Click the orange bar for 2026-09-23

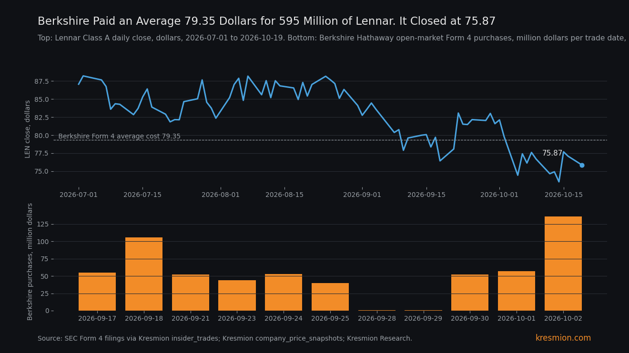pyautogui.click(x=237, y=295)
